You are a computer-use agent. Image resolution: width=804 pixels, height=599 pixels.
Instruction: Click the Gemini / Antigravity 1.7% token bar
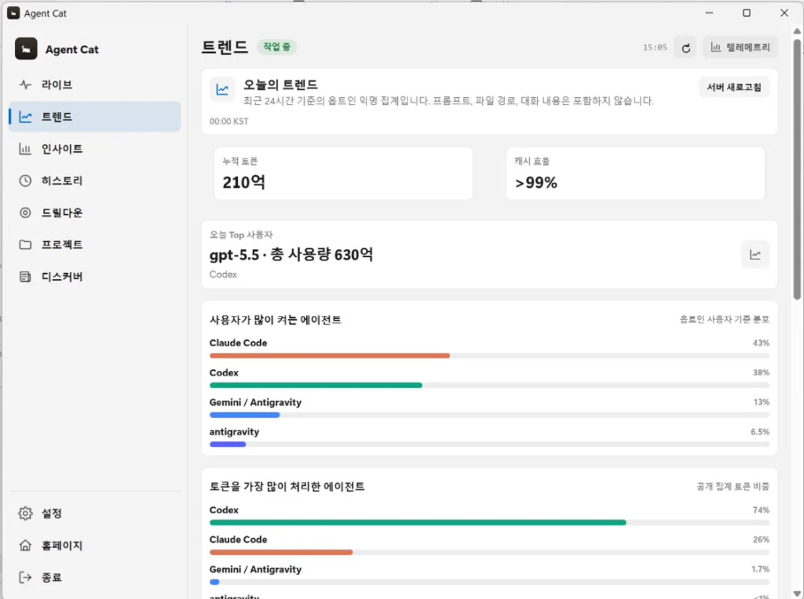pyautogui.click(x=490, y=582)
